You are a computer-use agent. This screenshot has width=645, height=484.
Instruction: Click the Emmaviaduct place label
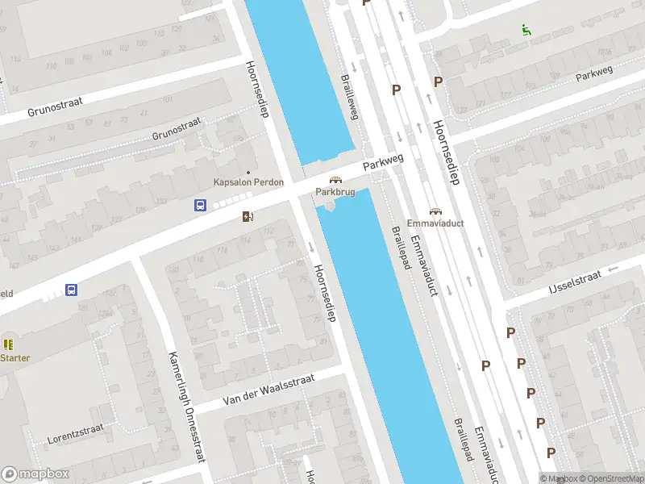(435, 223)
